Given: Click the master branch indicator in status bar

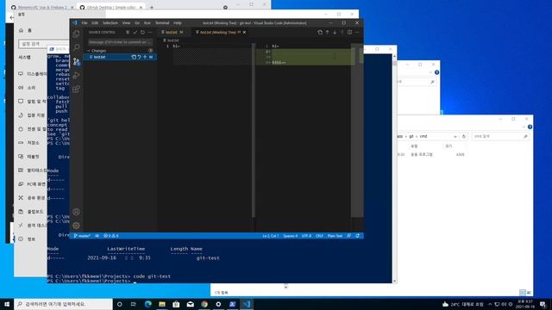Looking at the screenshot, I should point(83,236).
